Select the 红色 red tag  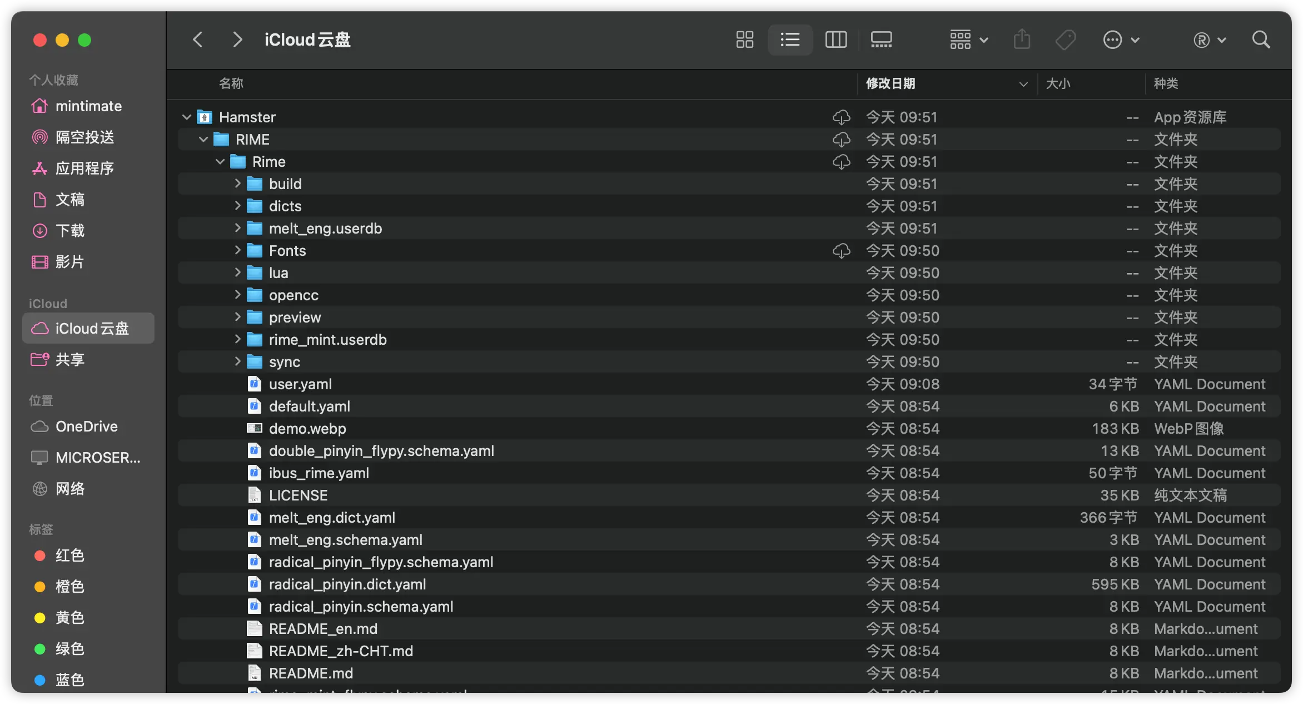88,555
